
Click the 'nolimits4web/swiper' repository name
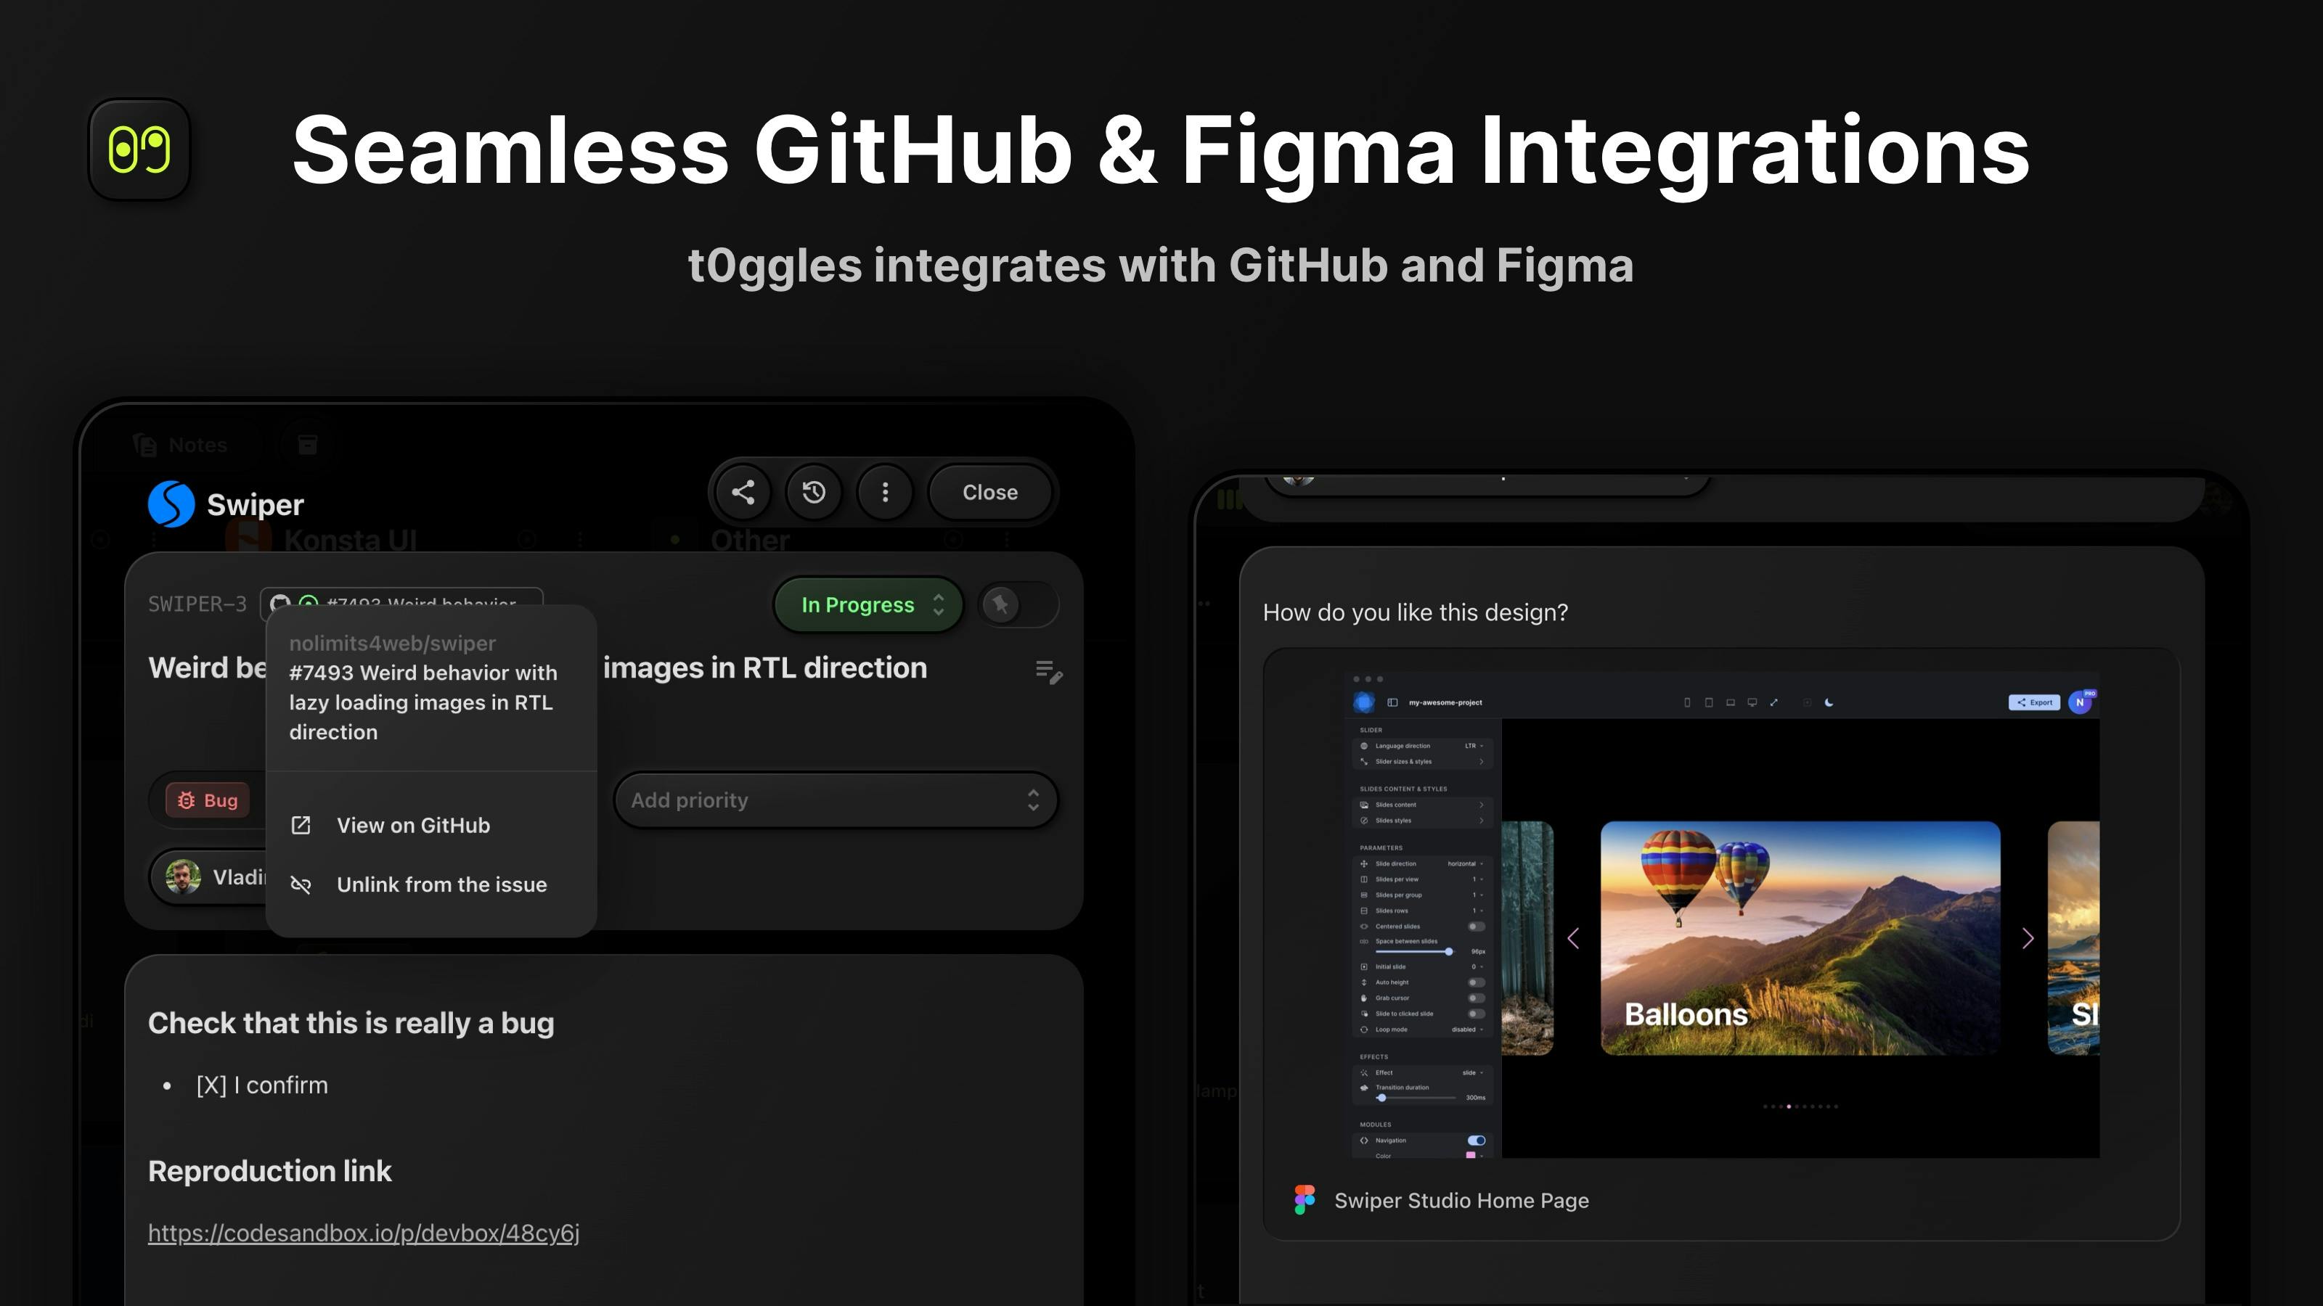coord(392,644)
